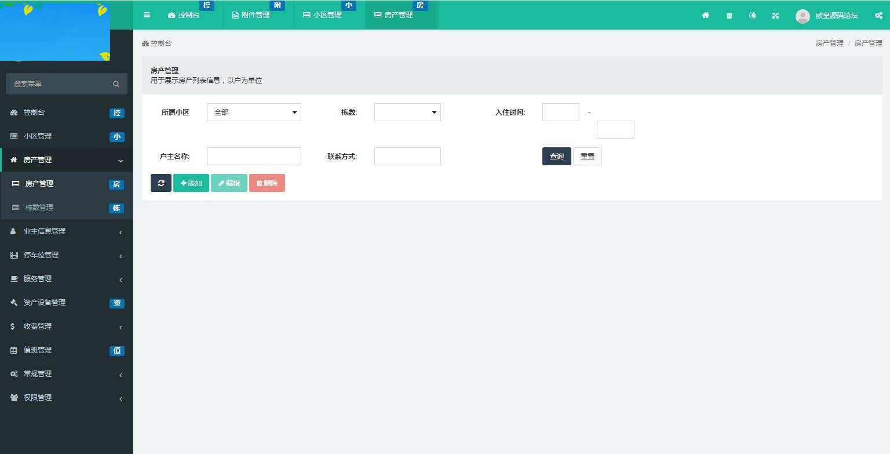Click the search magnifier in the sidebar search box
The height and width of the screenshot is (454, 890).
point(116,83)
